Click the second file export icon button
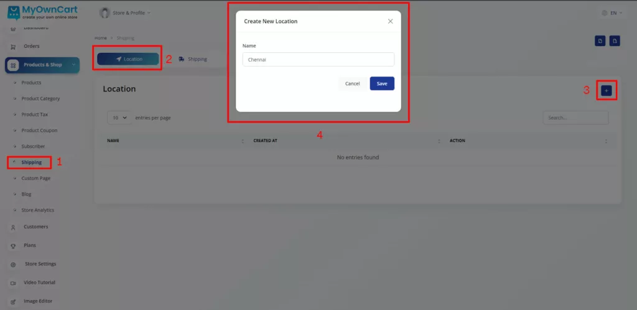637x310 pixels. point(615,40)
